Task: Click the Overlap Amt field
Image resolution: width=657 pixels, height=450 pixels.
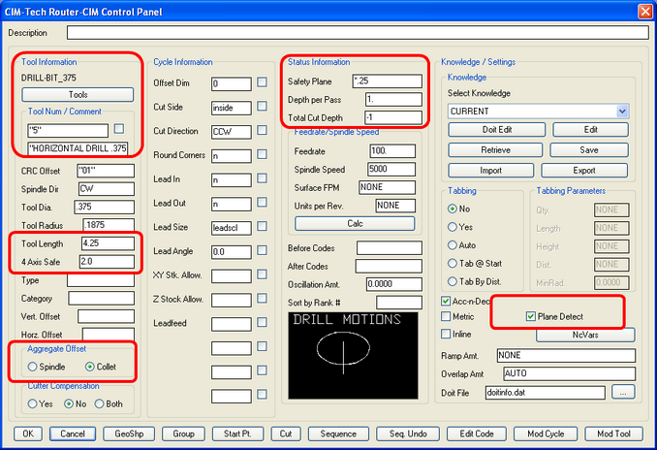Action: click(x=569, y=373)
